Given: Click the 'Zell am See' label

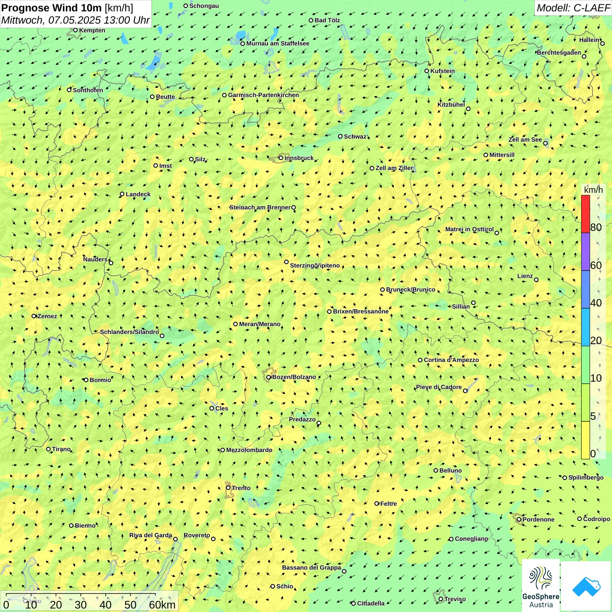Looking at the screenshot, I should [x=525, y=139].
